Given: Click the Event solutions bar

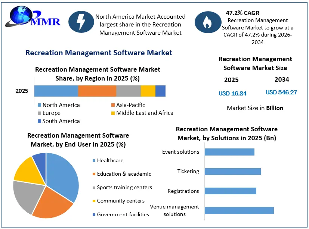Looking at the screenshot, I should (229, 152).
